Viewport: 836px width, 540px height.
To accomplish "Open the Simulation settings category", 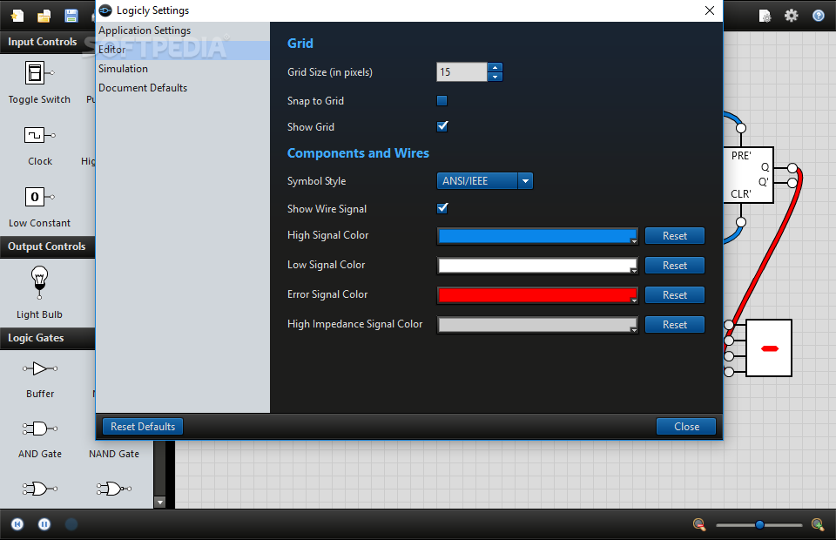I will [x=183, y=69].
